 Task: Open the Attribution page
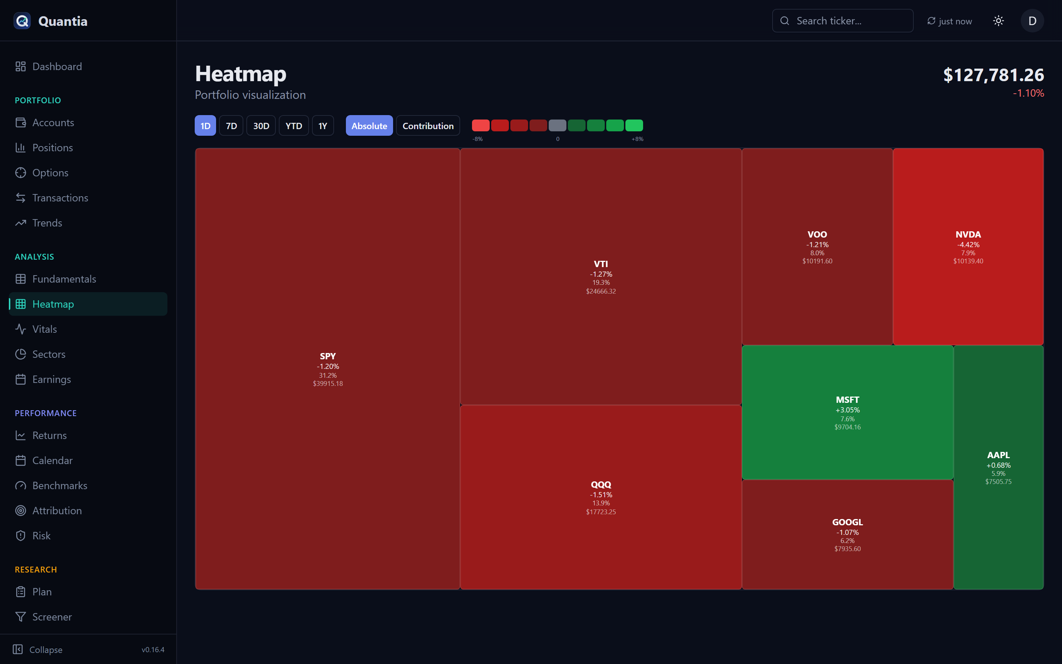click(x=88, y=510)
